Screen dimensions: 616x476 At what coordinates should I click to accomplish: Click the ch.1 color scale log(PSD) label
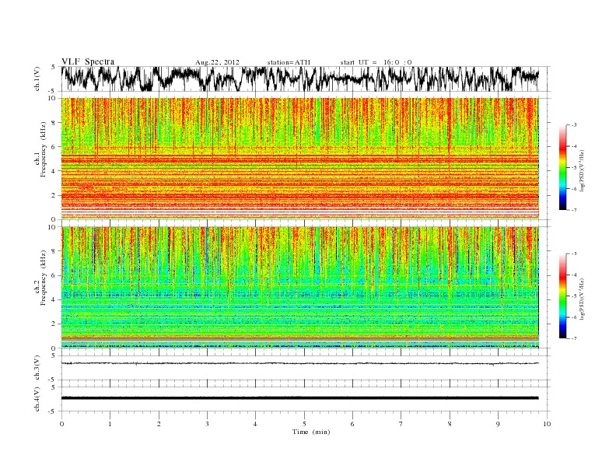click(582, 170)
